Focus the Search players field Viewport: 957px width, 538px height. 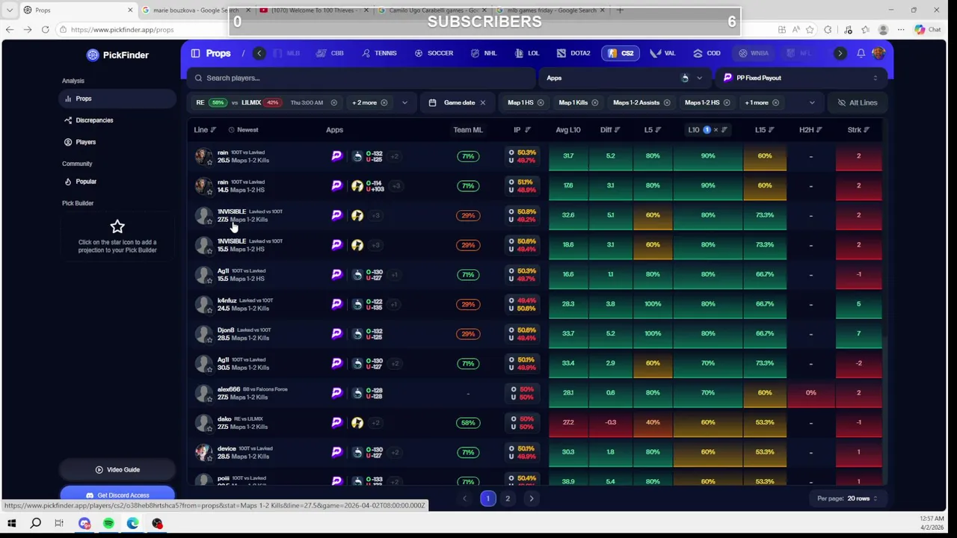click(361, 78)
